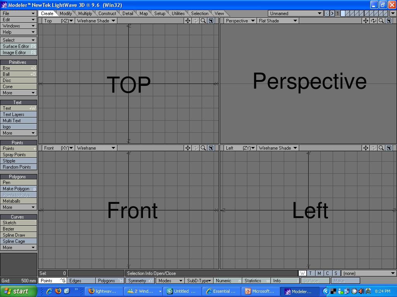Maximize the Perspective viewport with its corner icon
Image resolution: width=397 pixels, height=297 pixels.
click(x=389, y=21)
